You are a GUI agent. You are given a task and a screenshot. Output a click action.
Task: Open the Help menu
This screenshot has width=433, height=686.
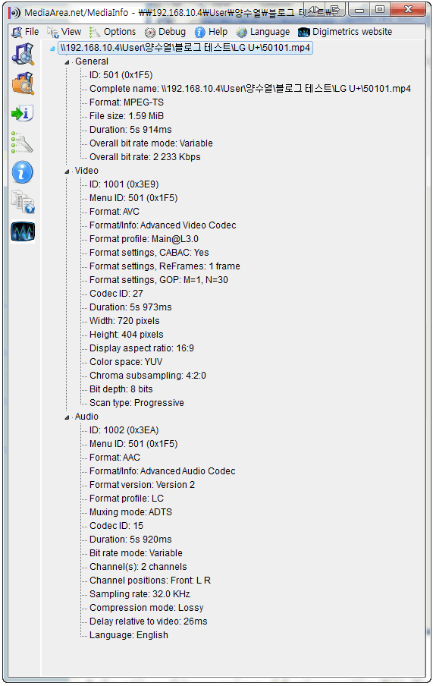click(212, 32)
